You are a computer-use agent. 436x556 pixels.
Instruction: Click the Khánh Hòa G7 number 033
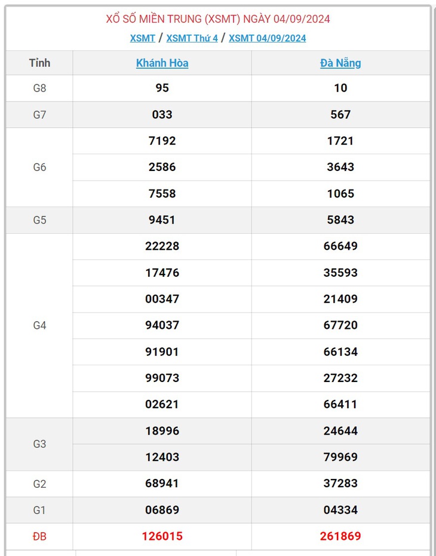coord(162,115)
